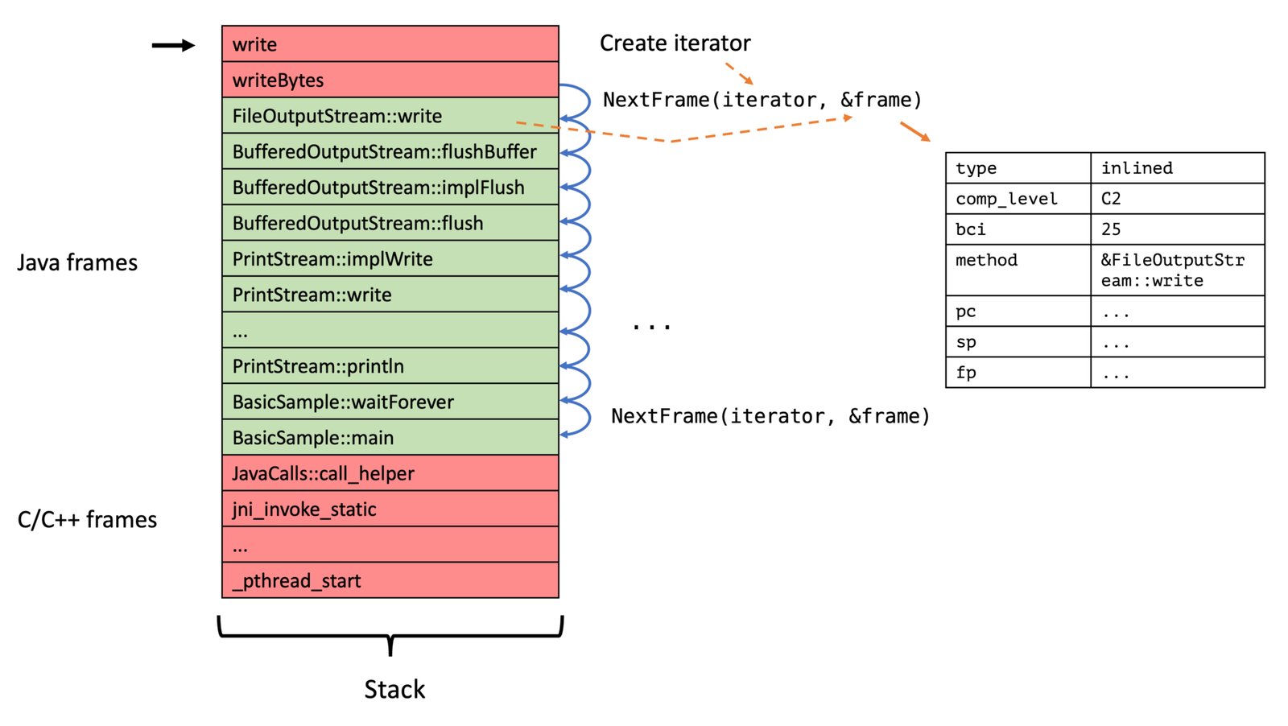The width and height of the screenshot is (1288, 726).
Task: Click the blue curved arrow beside BasicSample::main
Action: [576, 419]
